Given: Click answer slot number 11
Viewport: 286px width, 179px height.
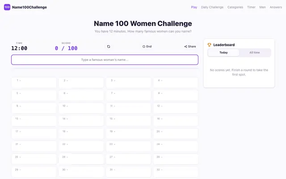Looking at the screenshot, I should click(128, 108).
